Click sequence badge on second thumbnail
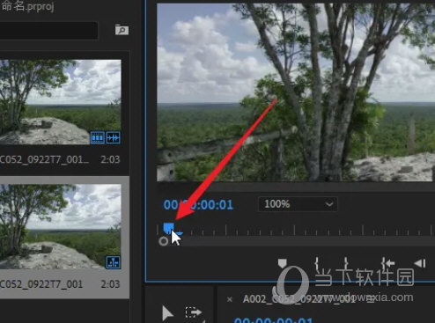Image resolution: width=435 pixels, height=323 pixels. tap(113, 262)
